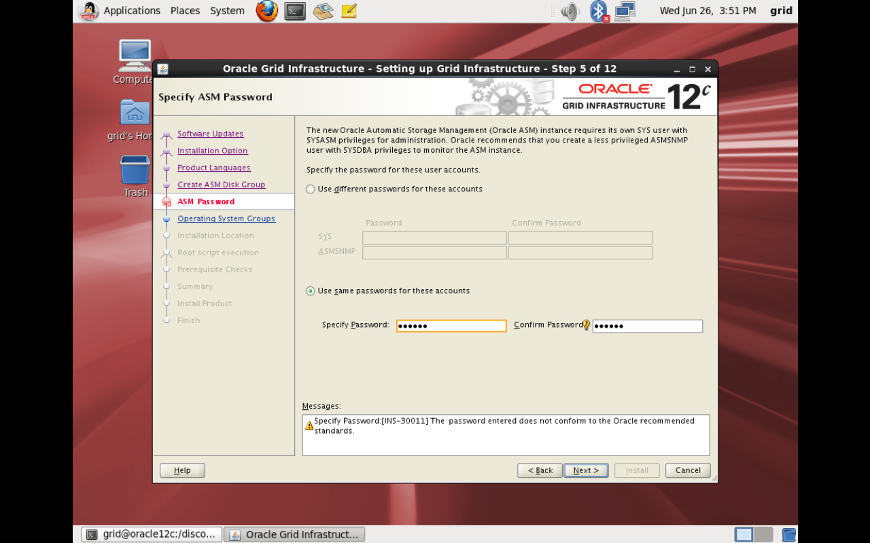870x543 pixels.
Task: Click the warning icon in Messages
Action: pyautogui.click(x=309, y=426)
